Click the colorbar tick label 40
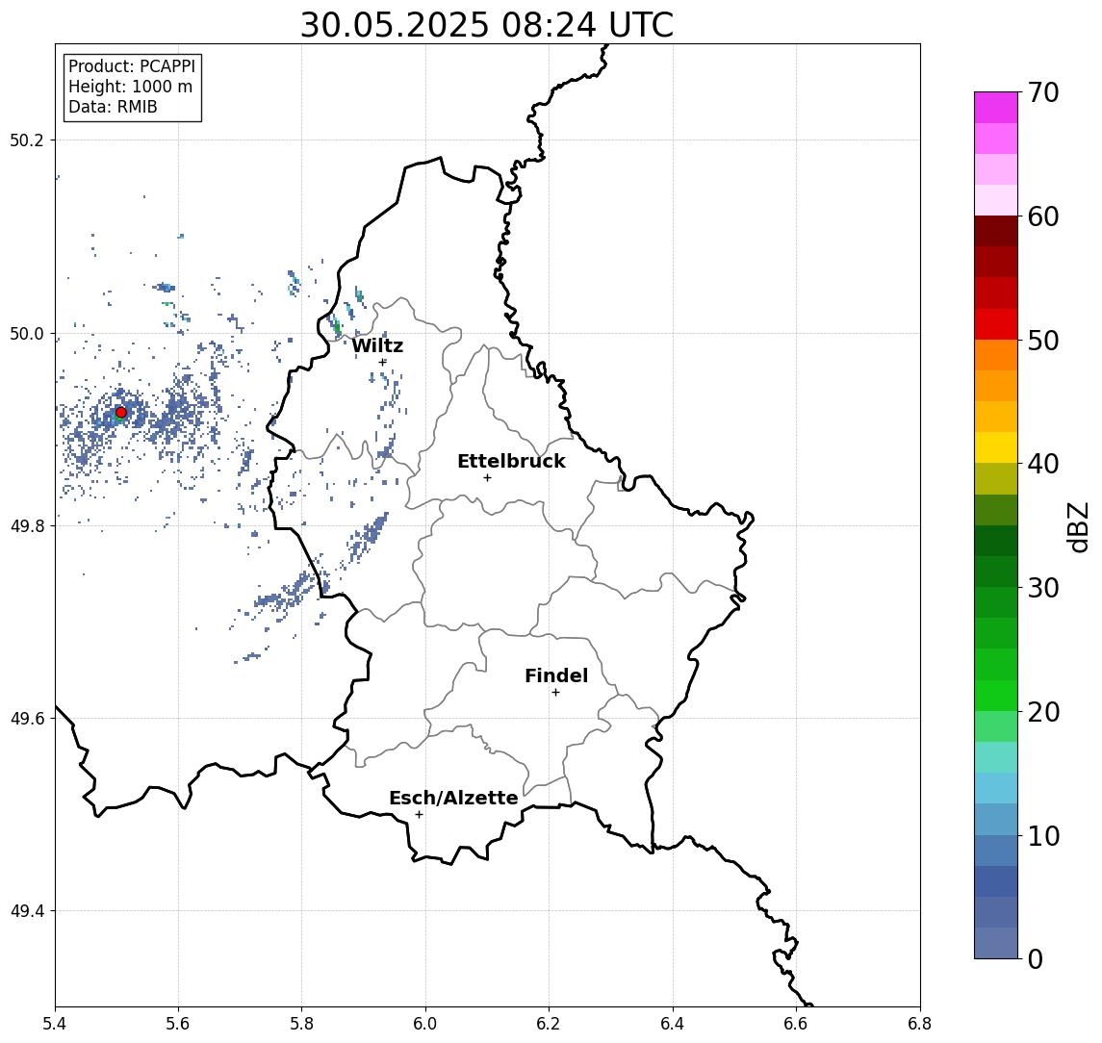The height and width of the screenshot is (1043, 1102). click(1043, 464)
